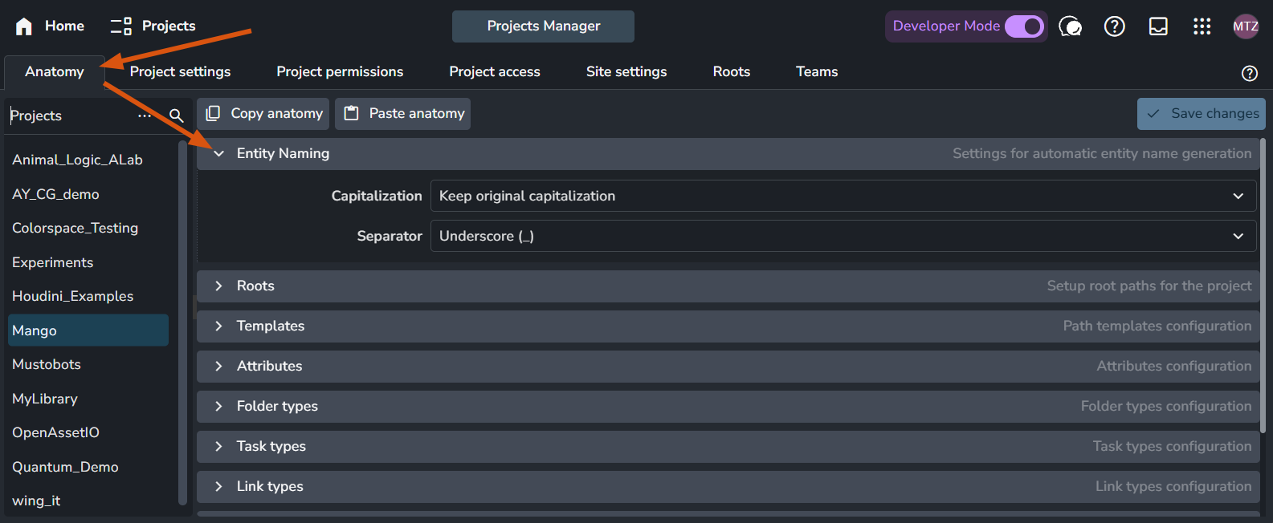Collapse the Entity Naming section
The width and height of the screenshot is (1273, 523).
click(x=218, y=153)
